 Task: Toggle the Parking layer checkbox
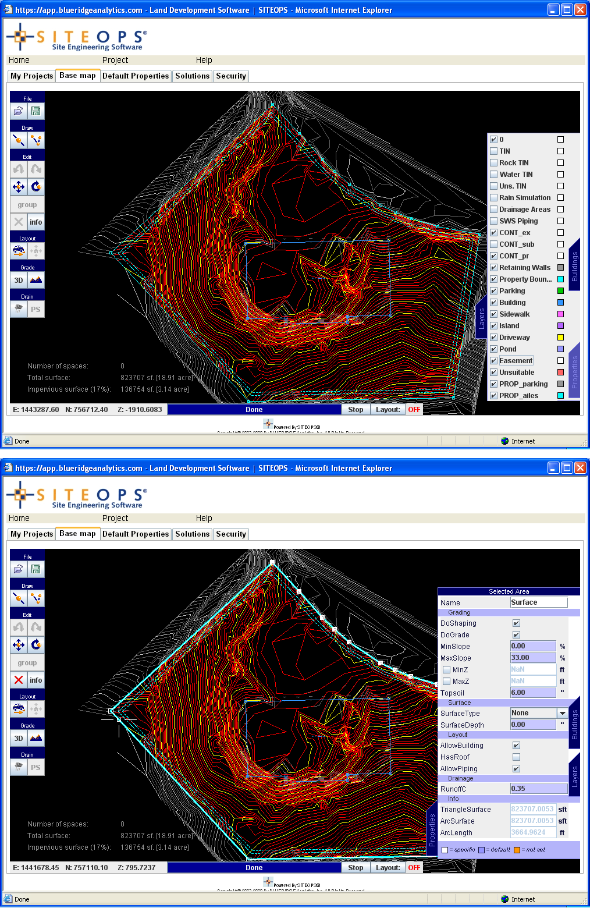click(x=493, y=291)
